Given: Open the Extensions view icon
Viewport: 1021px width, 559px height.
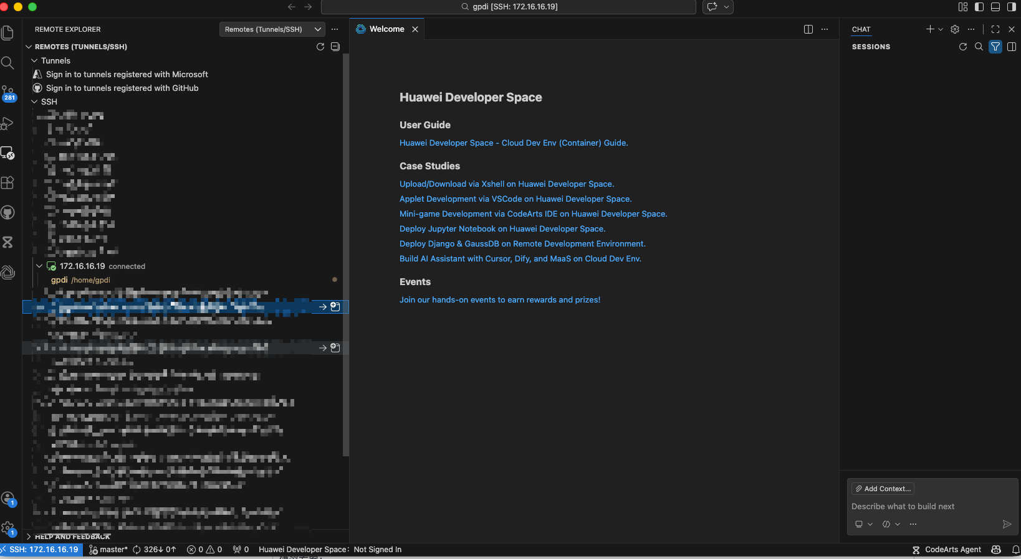Looking at the screenshot, I should (8, 182).
